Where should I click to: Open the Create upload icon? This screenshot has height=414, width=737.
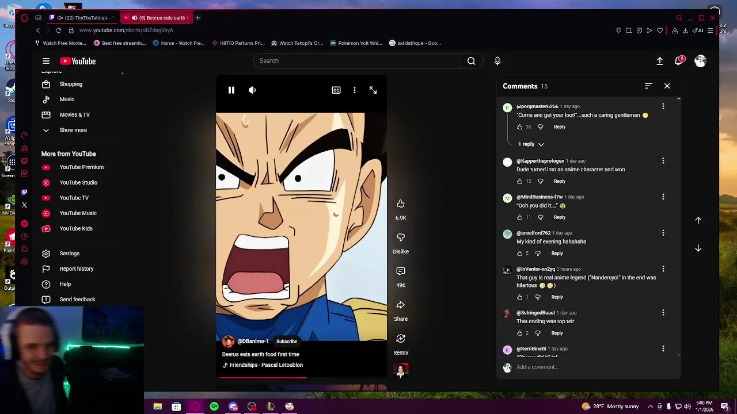[x=660, y=61]
